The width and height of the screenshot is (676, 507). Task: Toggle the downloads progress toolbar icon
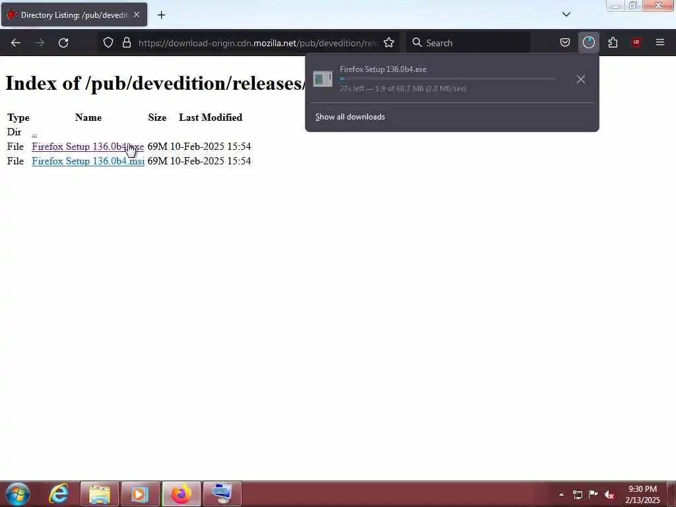[x=588, y=43]
